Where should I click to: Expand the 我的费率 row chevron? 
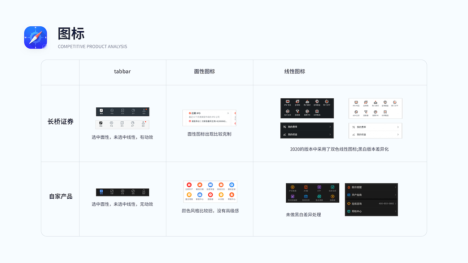pos(330,127)
